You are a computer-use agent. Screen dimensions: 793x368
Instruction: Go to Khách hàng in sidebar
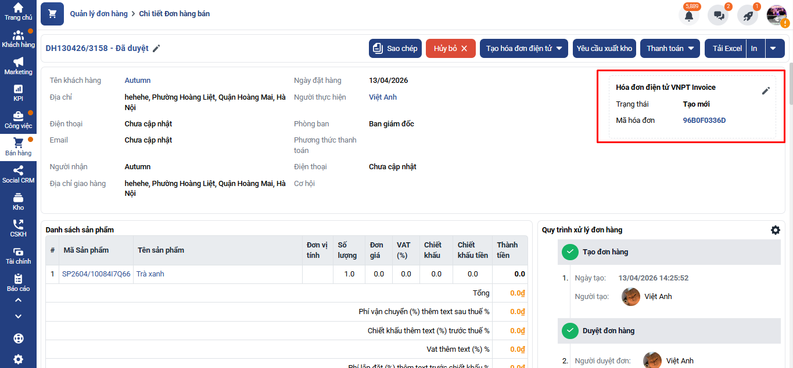tap(18, 39)
